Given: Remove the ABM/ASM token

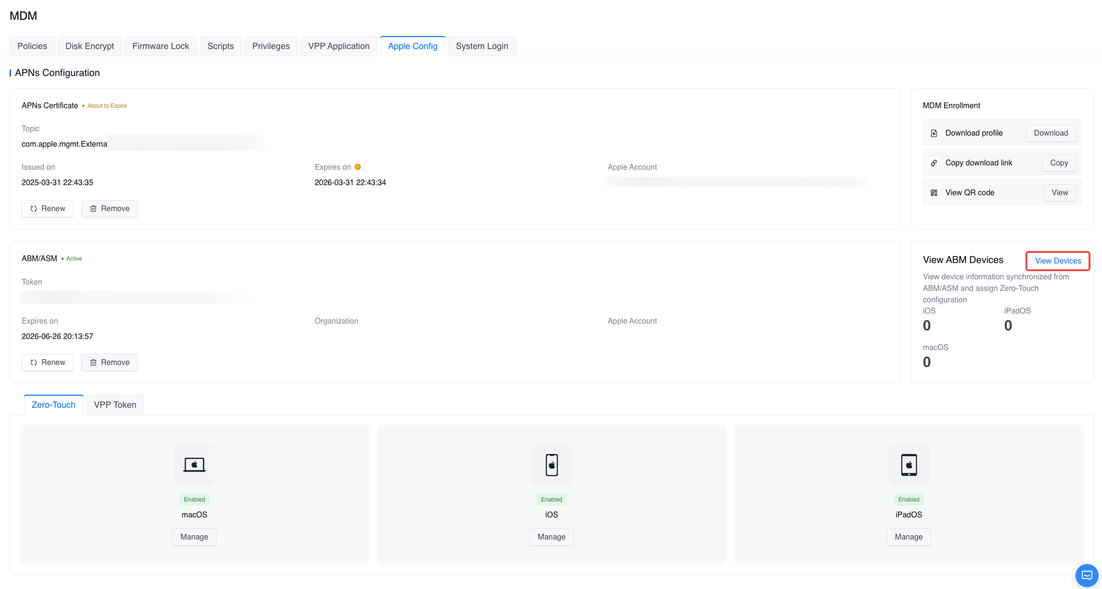Looking at the screenshot, I should click(109, 363).
